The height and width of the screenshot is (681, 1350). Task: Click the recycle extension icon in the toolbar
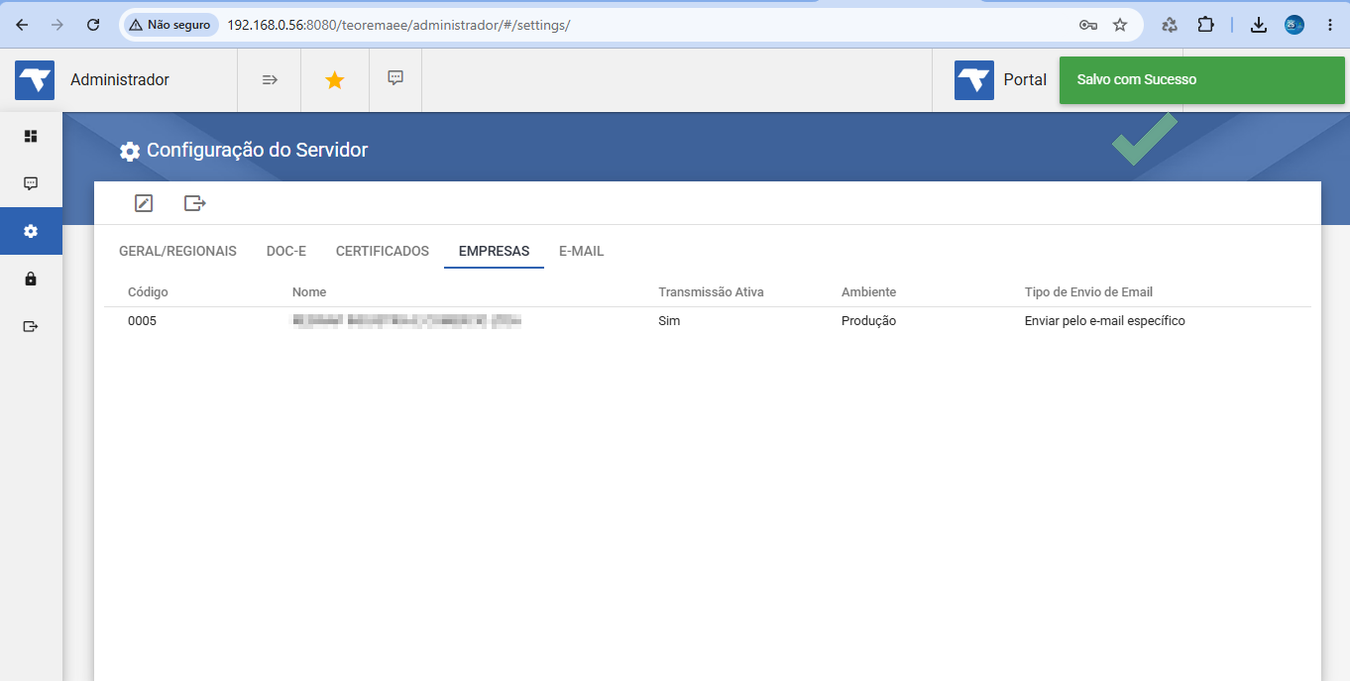(x=1170, y=25)
